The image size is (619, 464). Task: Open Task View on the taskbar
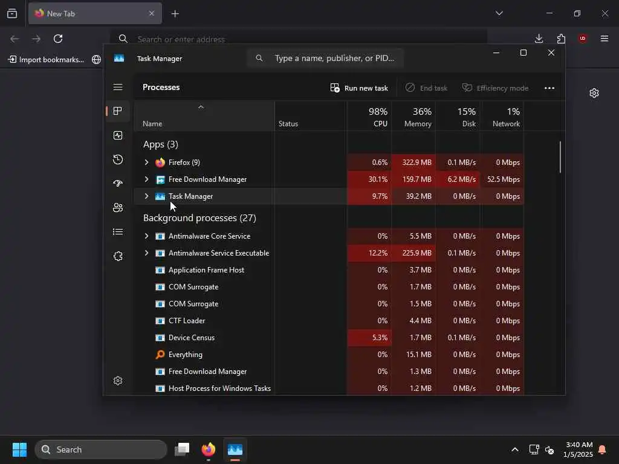pos(182,449)
